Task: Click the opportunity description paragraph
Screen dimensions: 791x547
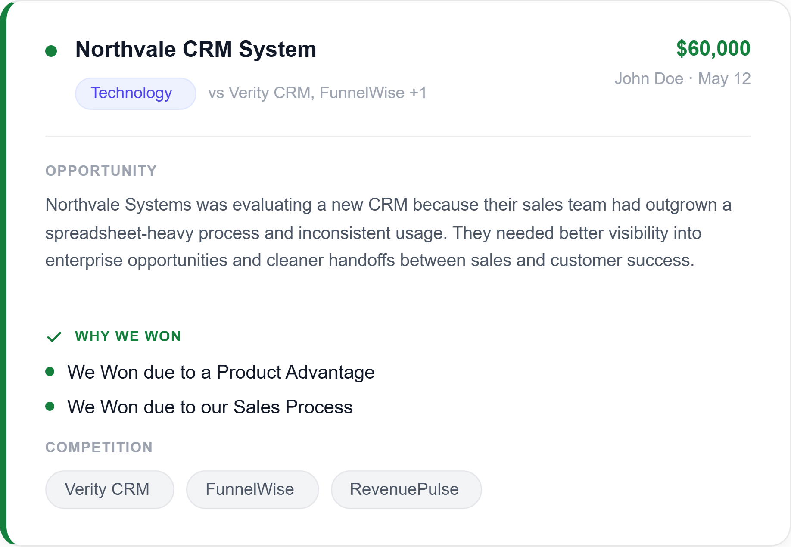Action: tap(389, 233)
